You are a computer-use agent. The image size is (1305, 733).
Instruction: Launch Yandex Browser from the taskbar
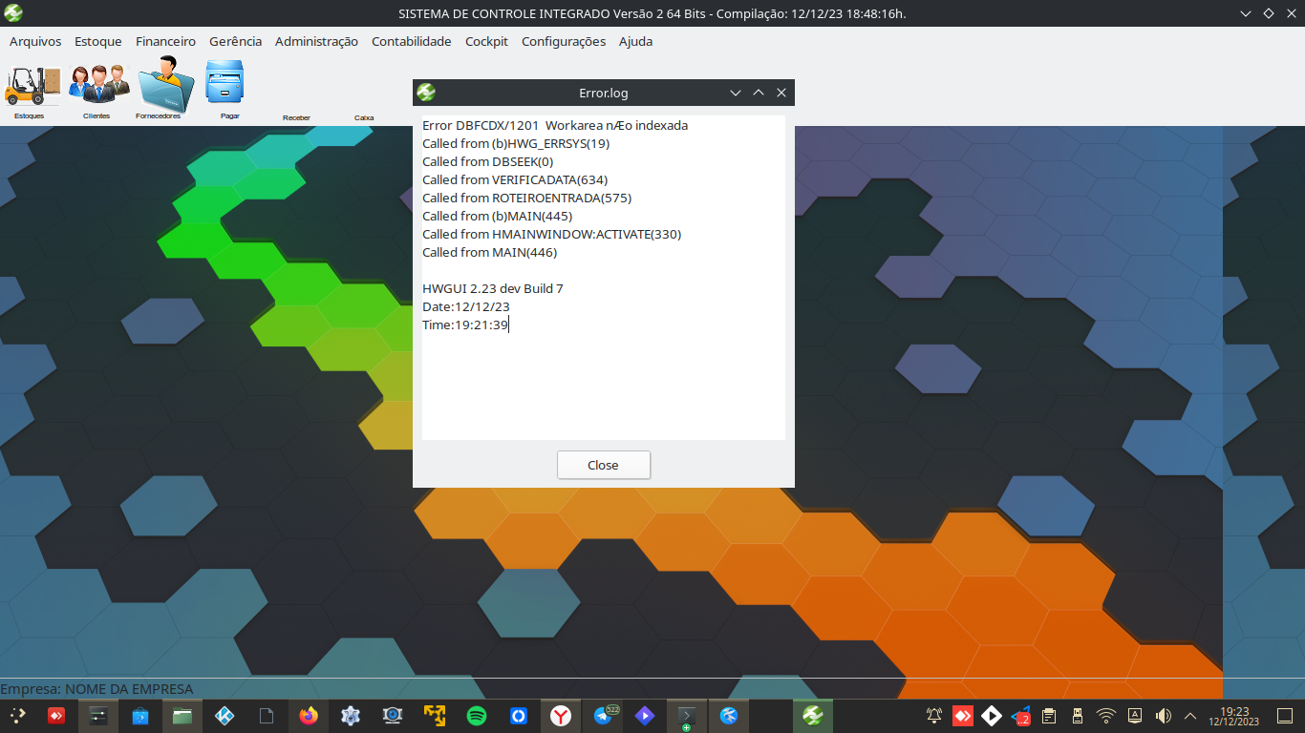click(x=561, y=715)
